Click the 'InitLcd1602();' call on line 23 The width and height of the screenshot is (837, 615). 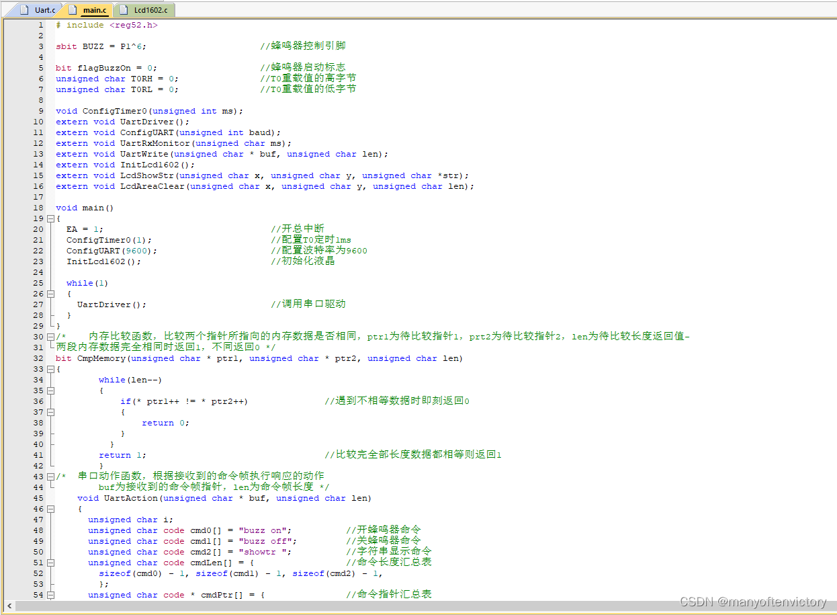coord(103,261)
